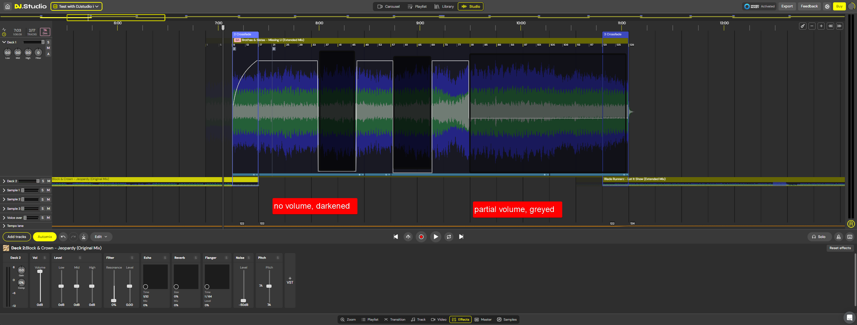Click the Reset effects button
This screenshot has width=857, height=325.
(x=840, y=248)
